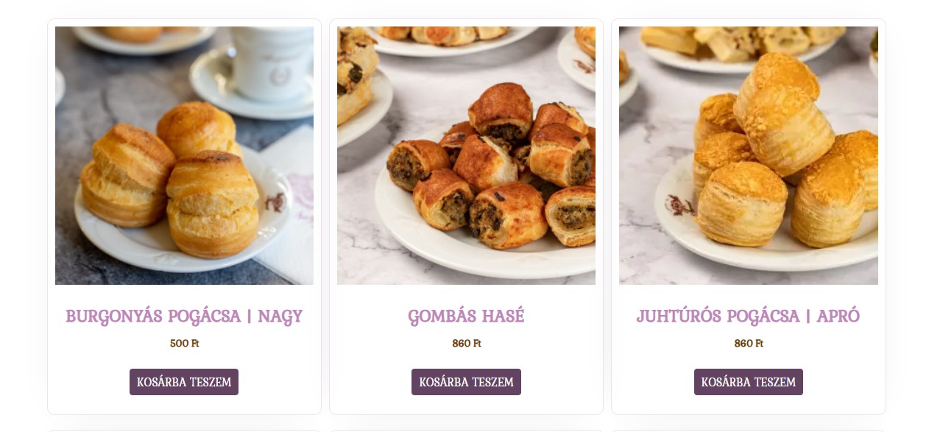Open the Juhtúrós pogácsa product photo
Screen dimensions: 929x432
[x=749, y=155]
